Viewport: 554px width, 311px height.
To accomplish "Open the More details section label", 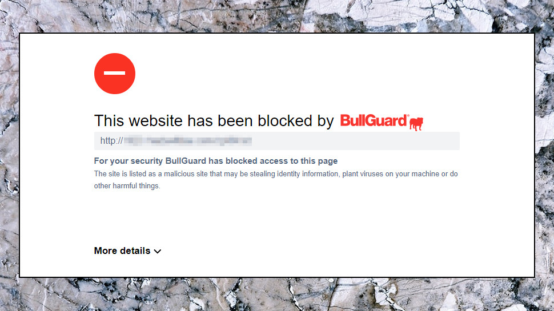I will [x=122, y=251].
